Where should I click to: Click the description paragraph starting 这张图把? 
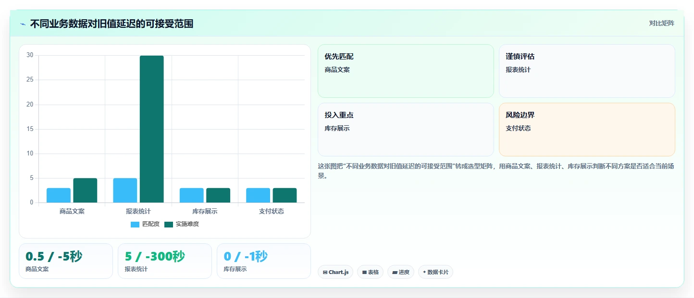pyautogui.click(x=495, y=171)
